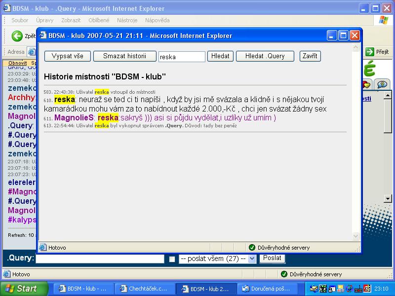Click the IE page icon in the popup title bar
Viewport: 395px width, 296px height.
coord(42,36)
